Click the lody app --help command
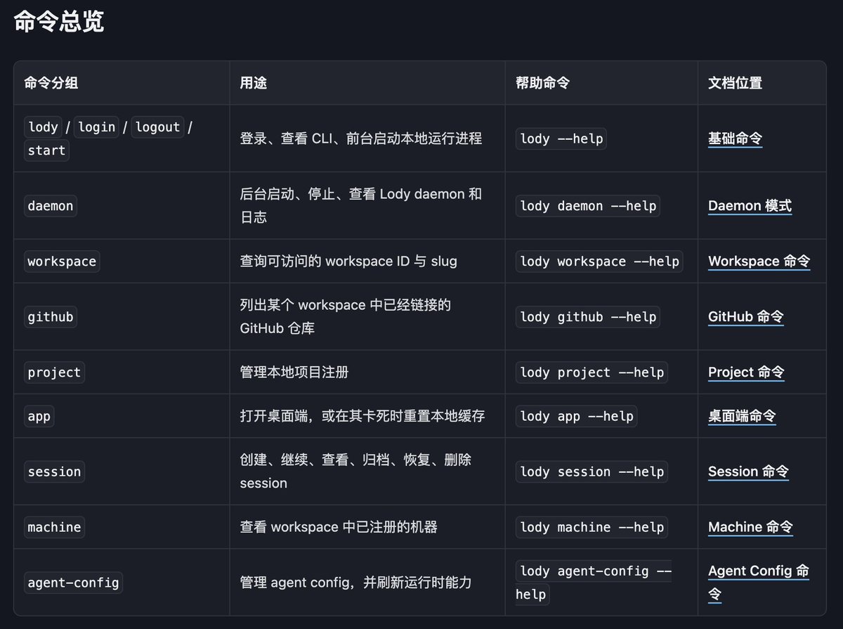Viewport: 843px width, 629px height. pyautogui.click(x=577, y=416)
